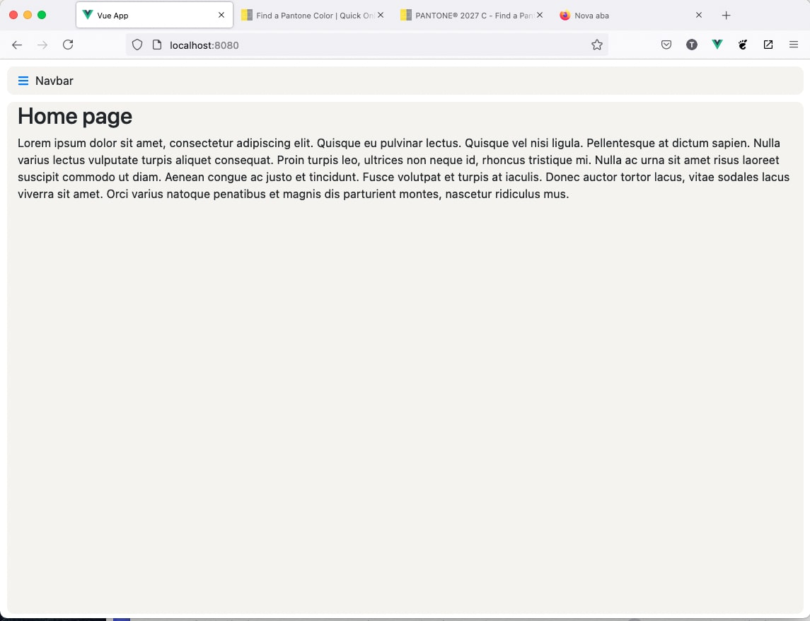810x621 pixels.
Task: Open the Vue DevTools extension icon
Action: [x=717, y=44]
